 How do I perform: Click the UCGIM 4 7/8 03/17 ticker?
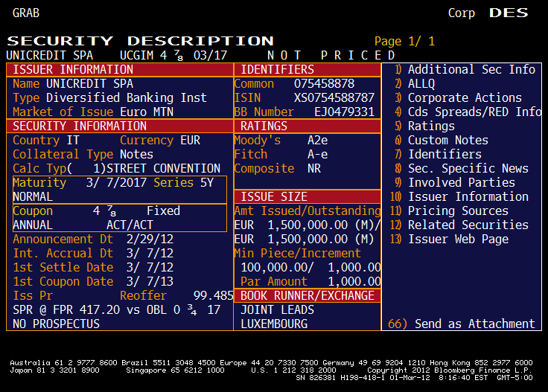[x=173, y=56]
